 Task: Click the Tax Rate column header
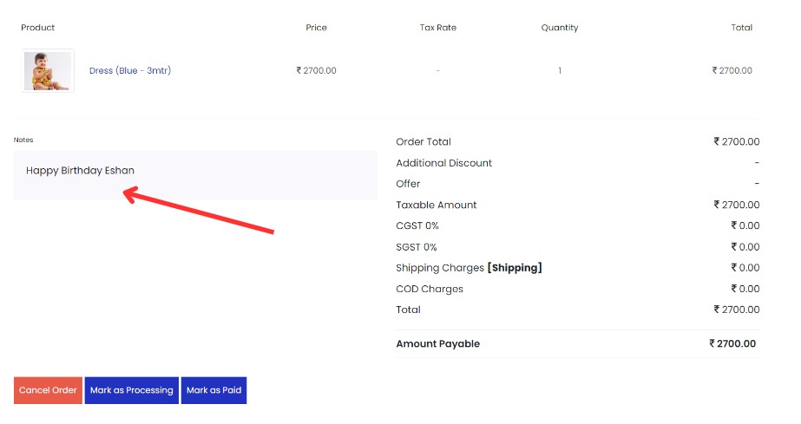438,28
